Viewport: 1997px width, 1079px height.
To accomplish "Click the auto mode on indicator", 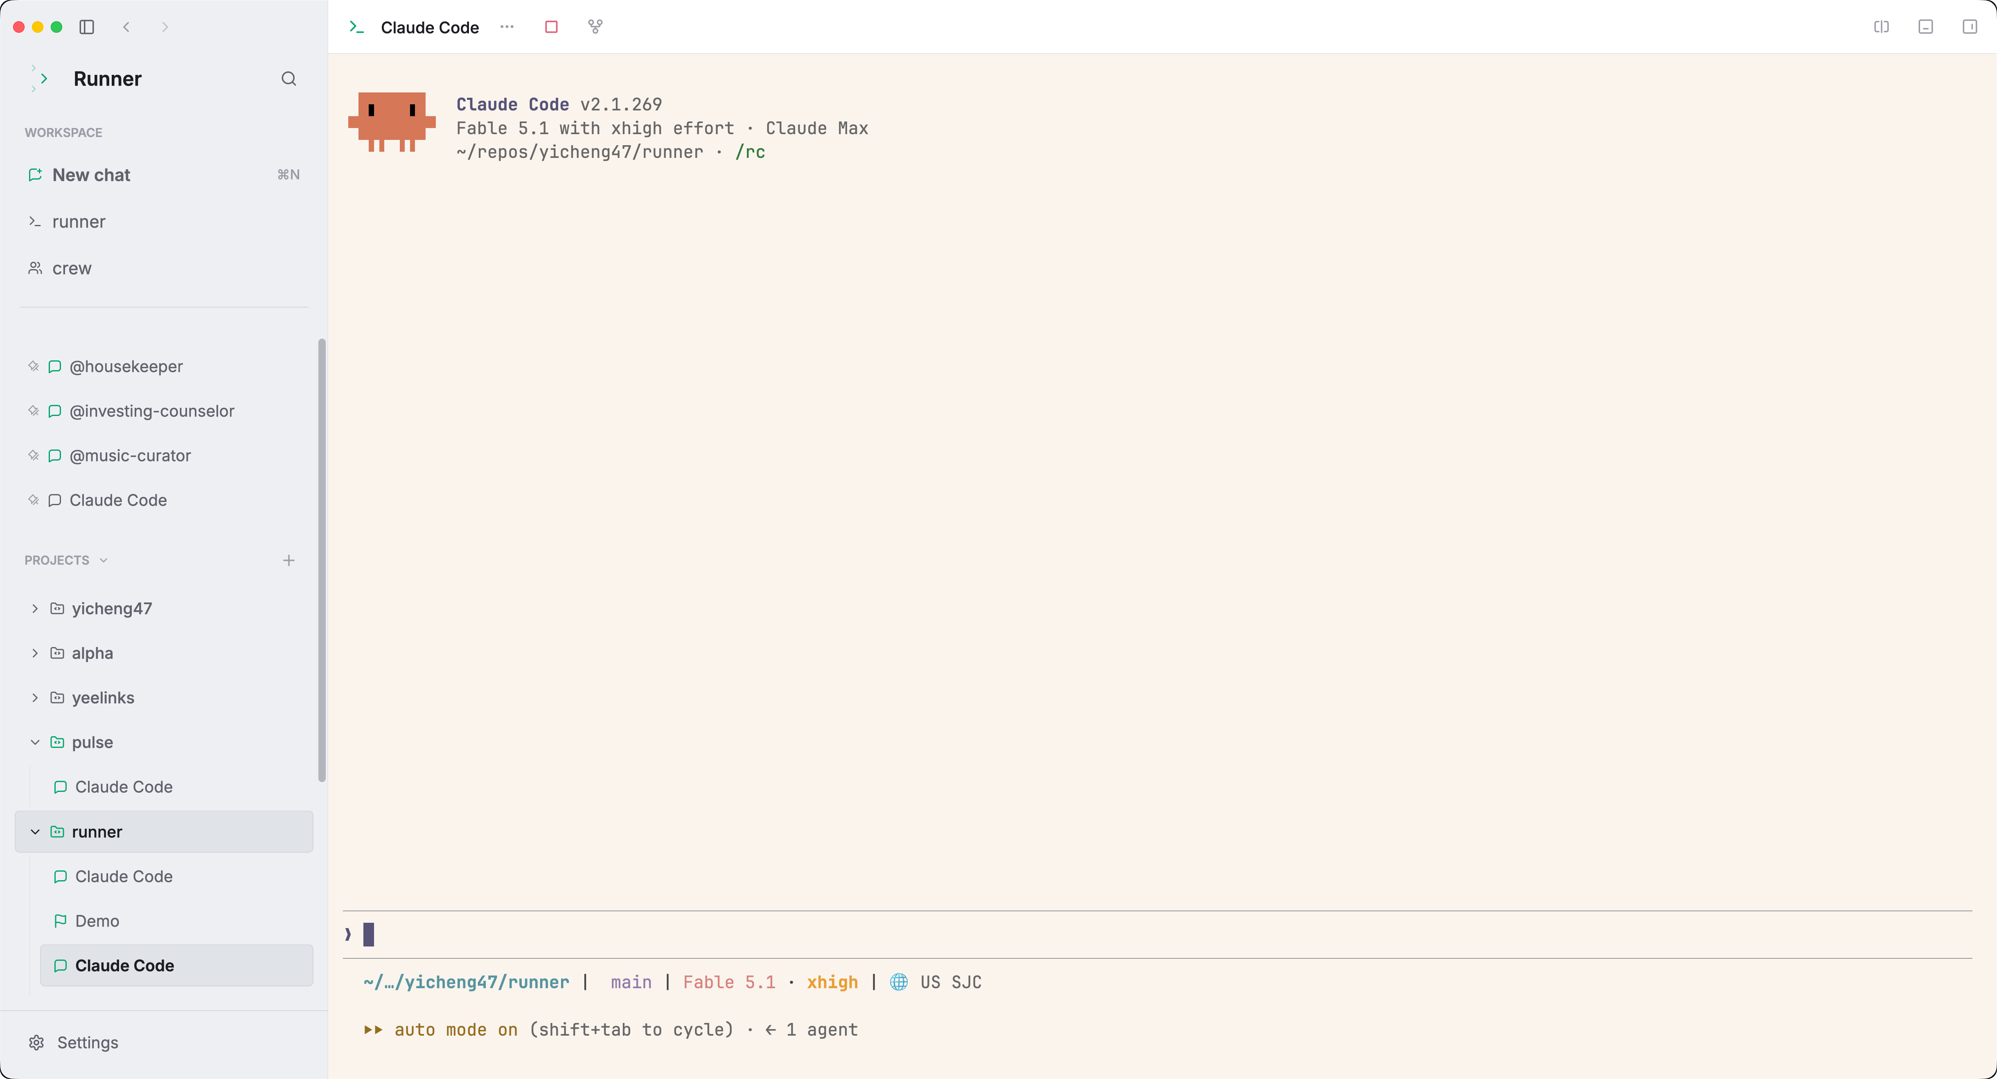I will click(440, 1030).
